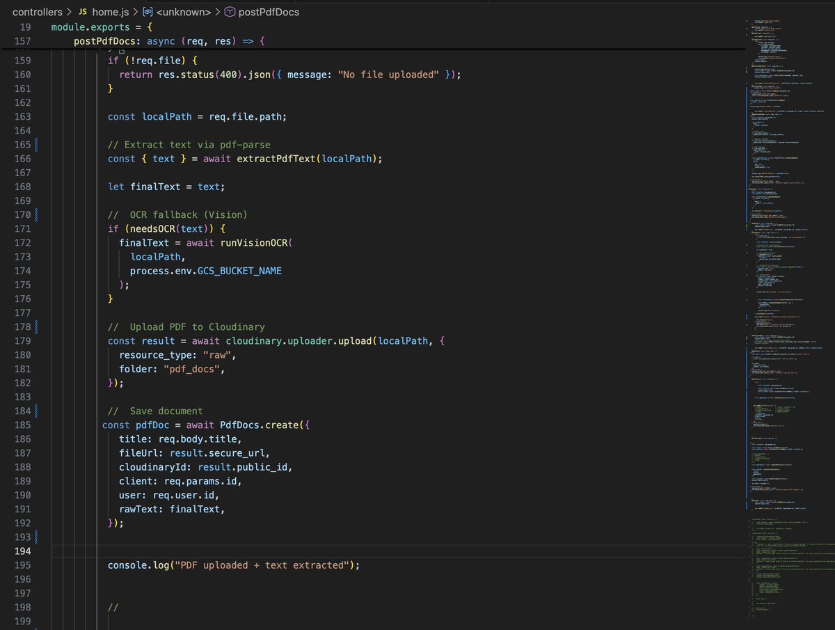This screenshot has width=835, height=630.
Task: Click "PdfDocs.create" on line 185
Action: pos(259,425)
